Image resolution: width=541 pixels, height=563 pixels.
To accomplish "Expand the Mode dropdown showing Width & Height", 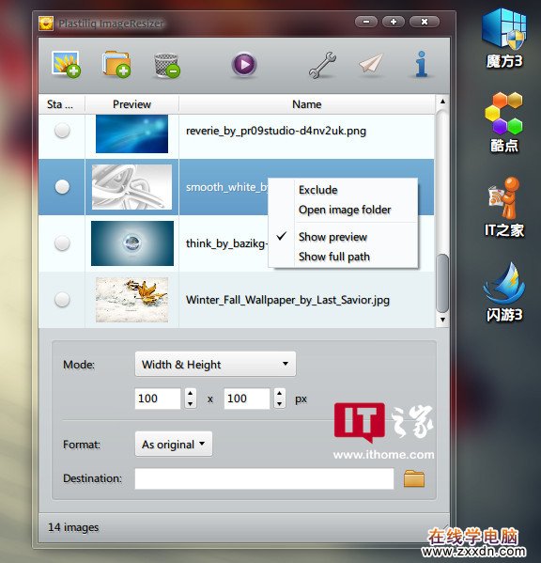I will click(x=215, y=364).
